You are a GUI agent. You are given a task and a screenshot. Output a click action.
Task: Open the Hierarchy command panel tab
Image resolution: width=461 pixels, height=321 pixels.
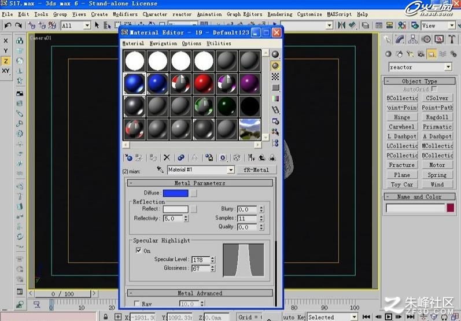(x=413, y=39)
